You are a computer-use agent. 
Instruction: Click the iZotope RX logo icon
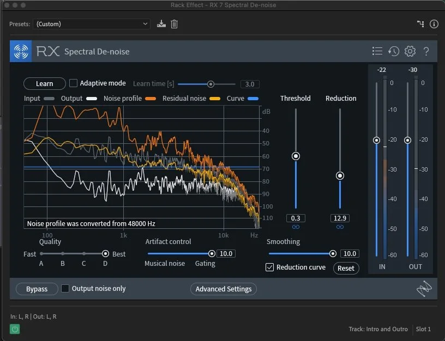tap(21, 51)
